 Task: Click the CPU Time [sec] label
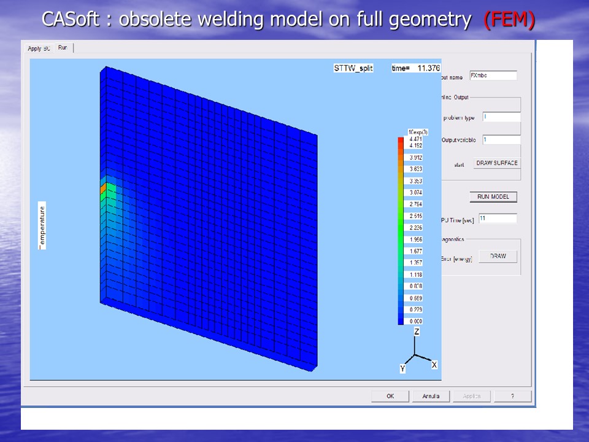click(458, 220)
